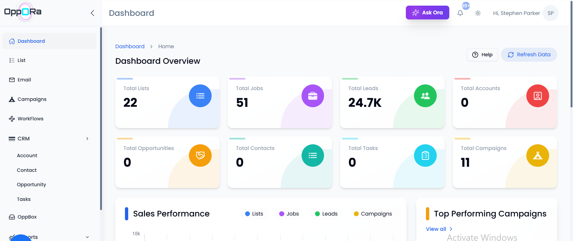Expand the Reports menu chevron
The height and width of the screenshot is (241, 573).
point(87,237)
